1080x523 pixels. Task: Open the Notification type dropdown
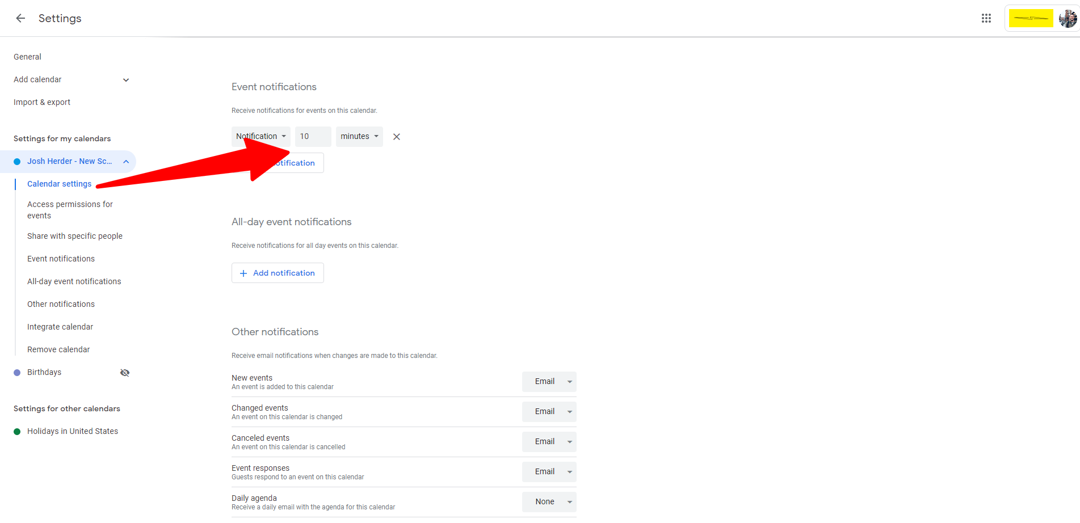pyautogui.click(x=261, y=137)
